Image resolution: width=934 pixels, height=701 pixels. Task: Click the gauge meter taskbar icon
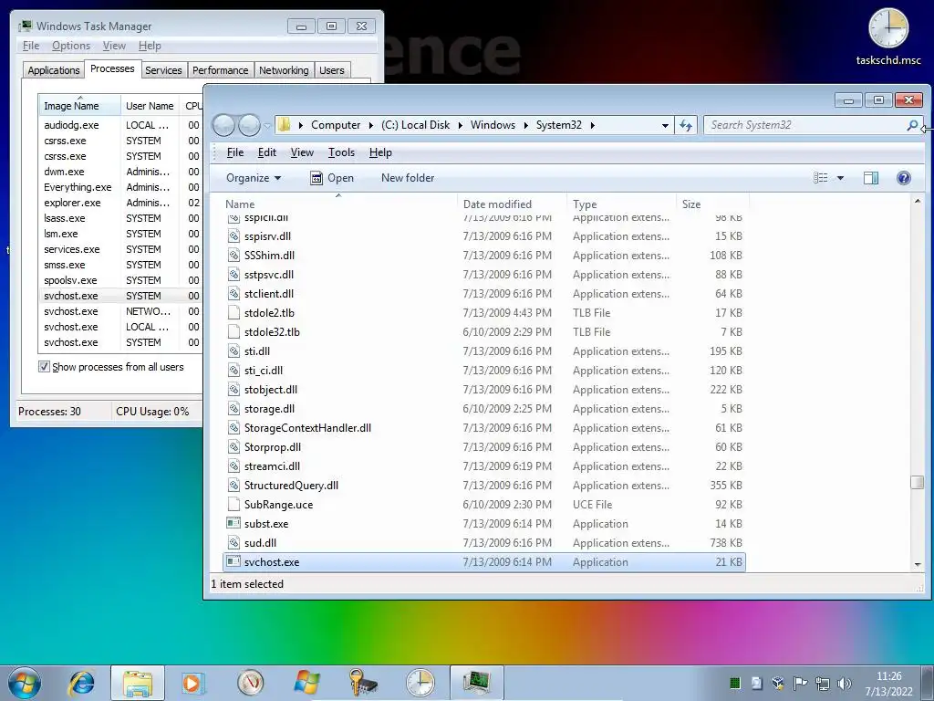click(250, 683)
